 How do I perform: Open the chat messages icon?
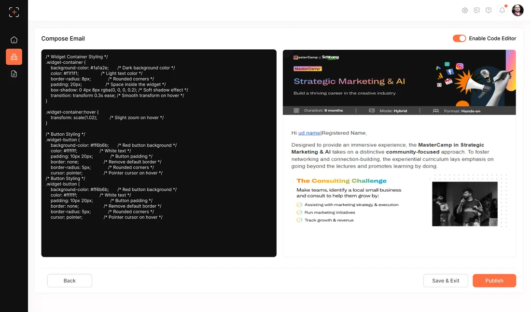pos(477,11)
